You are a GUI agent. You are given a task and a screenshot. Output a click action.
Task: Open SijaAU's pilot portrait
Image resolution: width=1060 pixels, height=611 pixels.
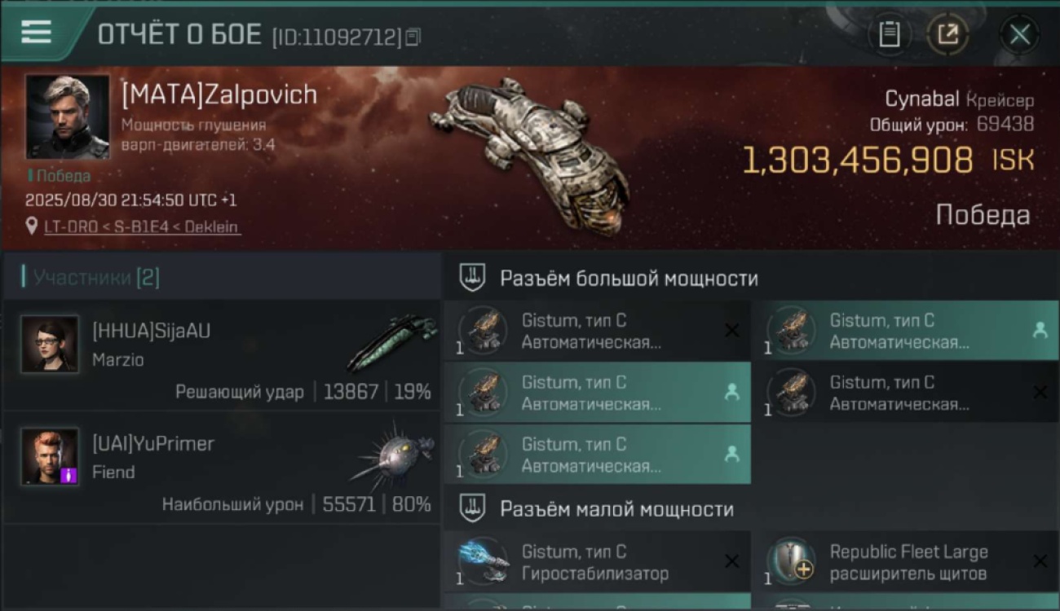tap(50, 345)
